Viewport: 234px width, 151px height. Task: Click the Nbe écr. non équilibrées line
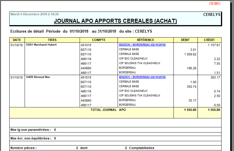click(33, 138)
